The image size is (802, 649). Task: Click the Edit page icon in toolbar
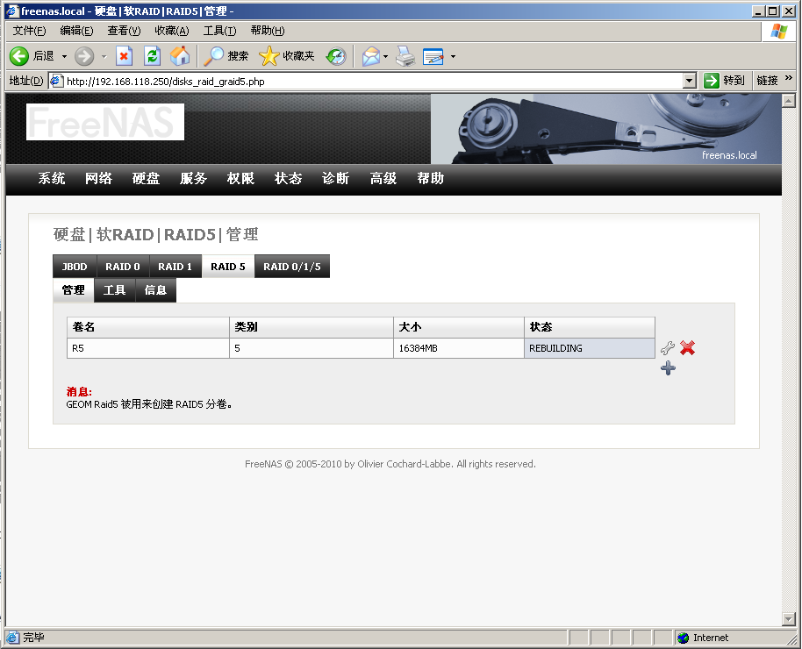(x=433, y=56)
